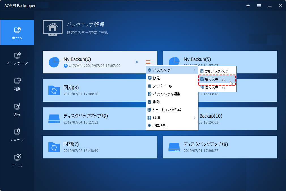Open the ツール (Tools) sidebar section
Screen dimensions: 286x191
click(x=17, y=160)
